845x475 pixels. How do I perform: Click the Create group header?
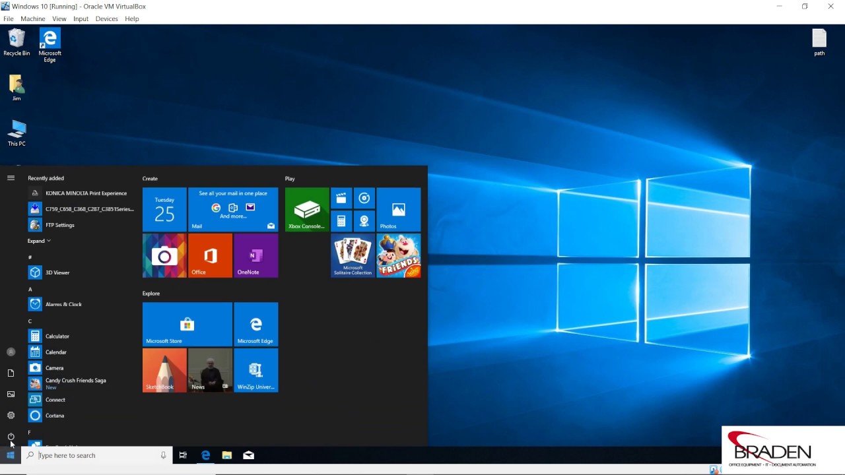150,179
